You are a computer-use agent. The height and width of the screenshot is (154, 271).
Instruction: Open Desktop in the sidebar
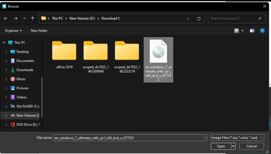pos(22,52)
